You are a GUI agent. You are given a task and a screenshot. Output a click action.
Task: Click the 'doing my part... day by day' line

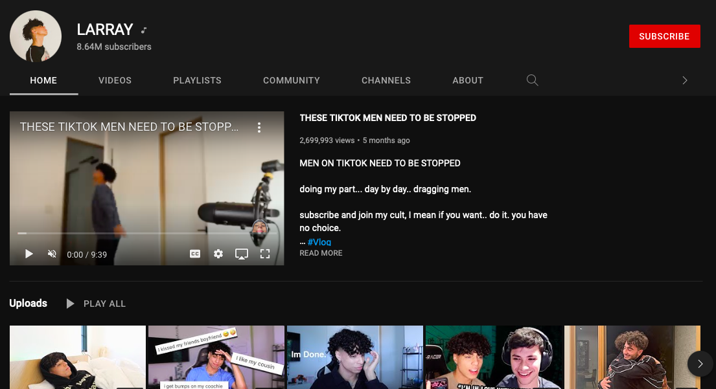pos(385,189)
